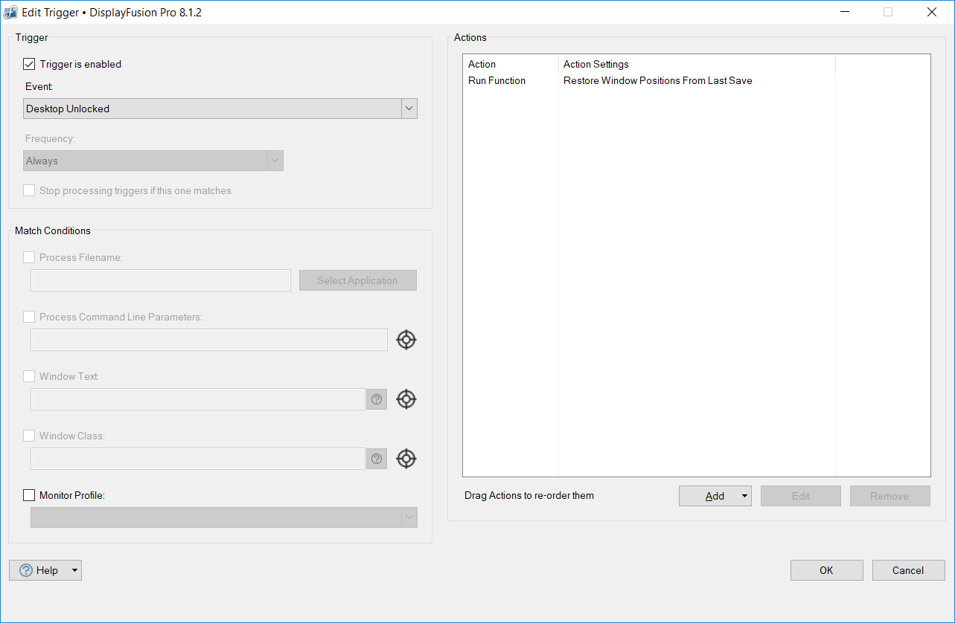The height and width of the screenshot is (623, 955).
Task: Click the crosshair target beside Window Class
Action: pos(406,459)
